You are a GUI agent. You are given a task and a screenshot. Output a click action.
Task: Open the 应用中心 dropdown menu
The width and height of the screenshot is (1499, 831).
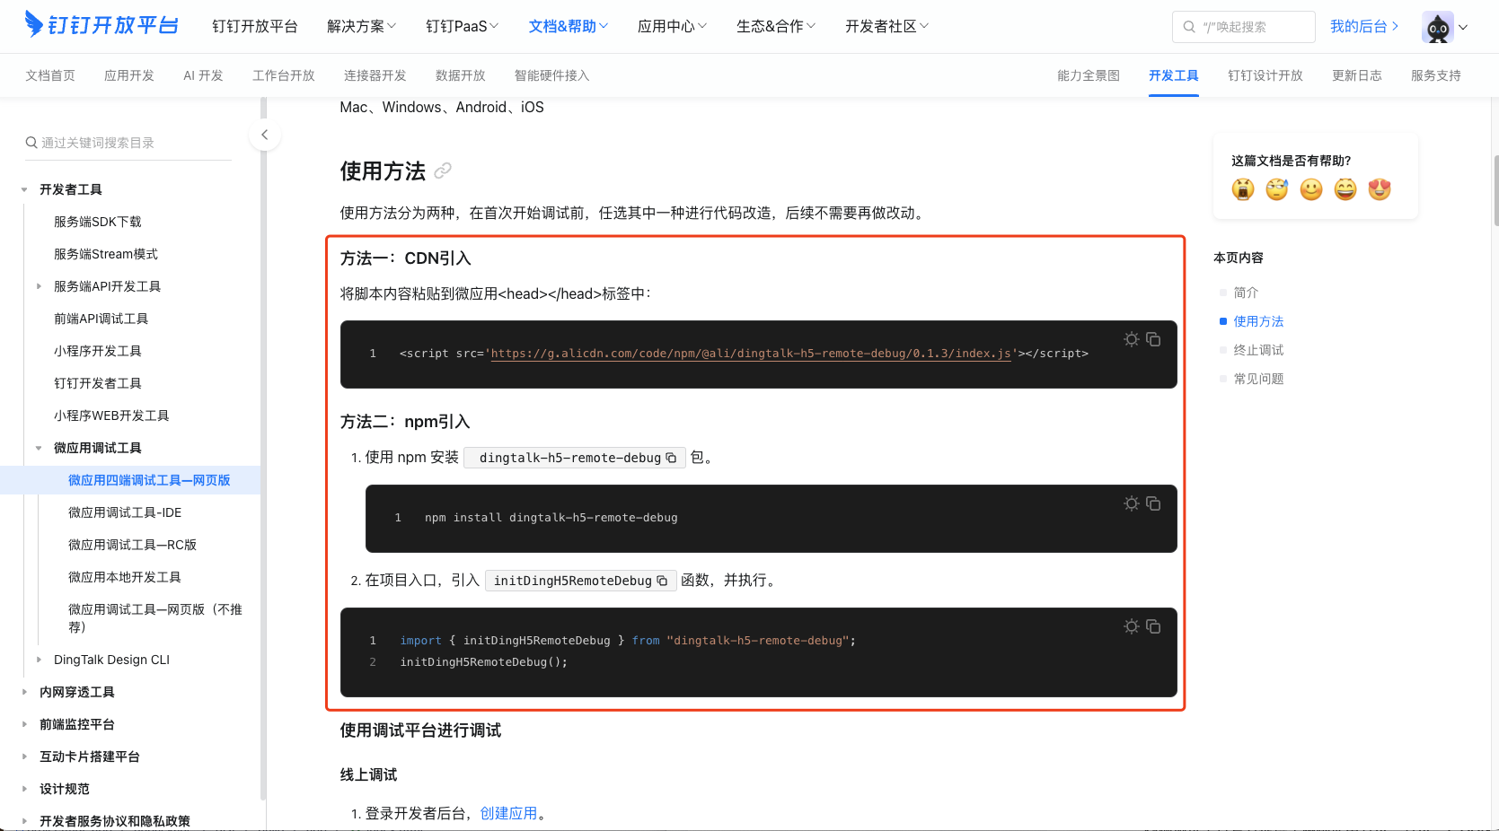tap(672, 27)
